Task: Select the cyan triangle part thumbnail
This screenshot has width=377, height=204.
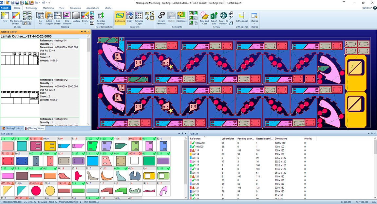Action: click(x=22, y=191)
